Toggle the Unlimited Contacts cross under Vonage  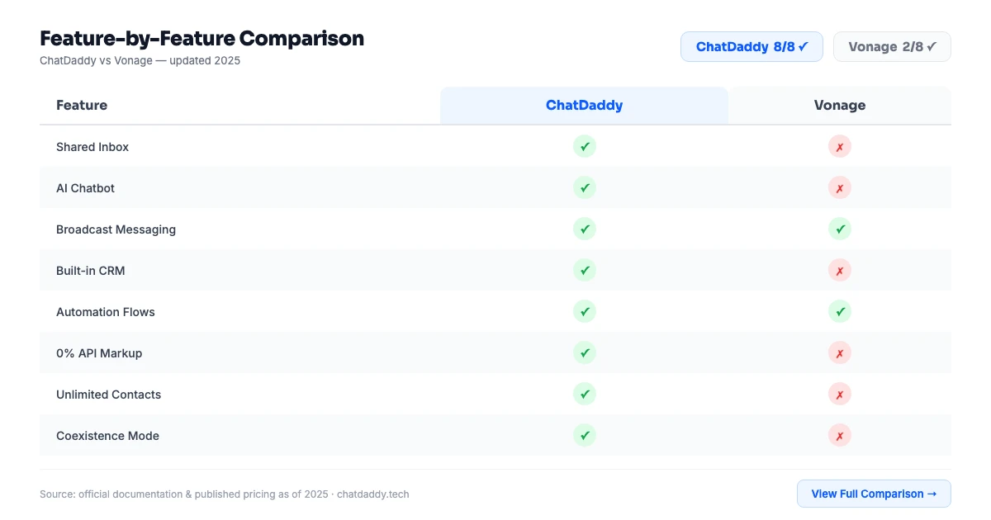(840, 394)
